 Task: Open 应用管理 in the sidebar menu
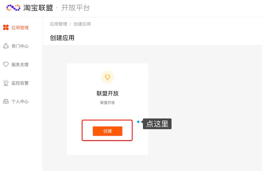20,28
